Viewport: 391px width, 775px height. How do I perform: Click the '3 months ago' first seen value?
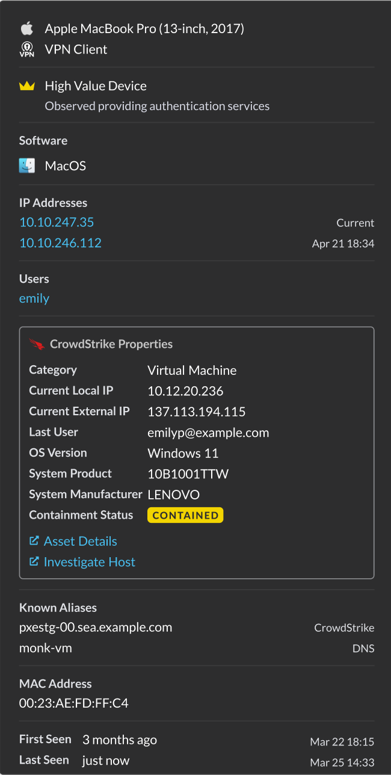click(x=120, y=740)
